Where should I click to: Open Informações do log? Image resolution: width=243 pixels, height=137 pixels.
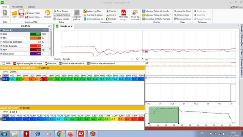pos(93,19)
